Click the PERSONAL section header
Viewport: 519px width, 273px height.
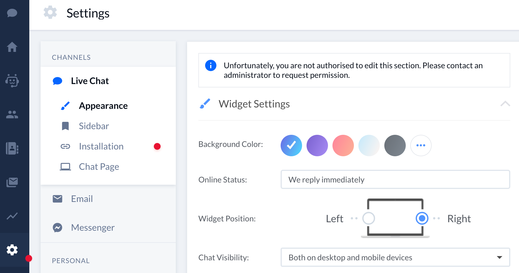click(71, 261)
